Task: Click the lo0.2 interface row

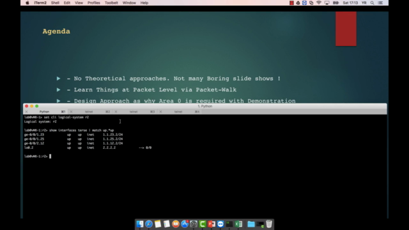Action: pos(88,148)
